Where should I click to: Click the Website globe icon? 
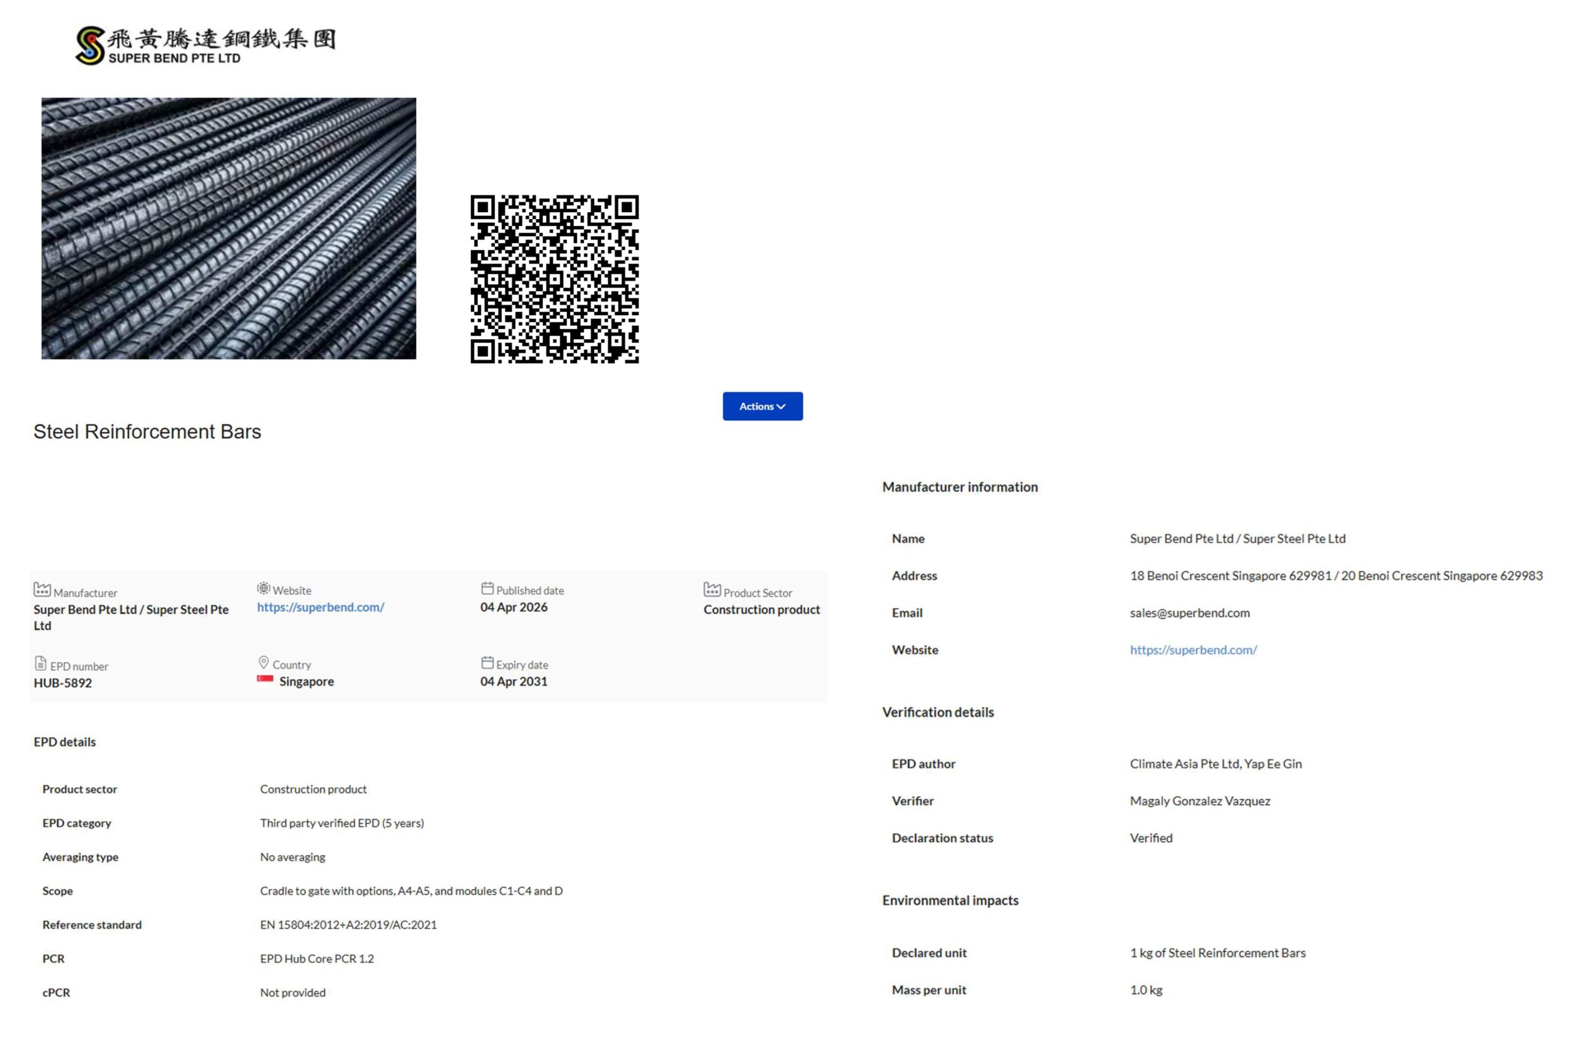(264, 589)
